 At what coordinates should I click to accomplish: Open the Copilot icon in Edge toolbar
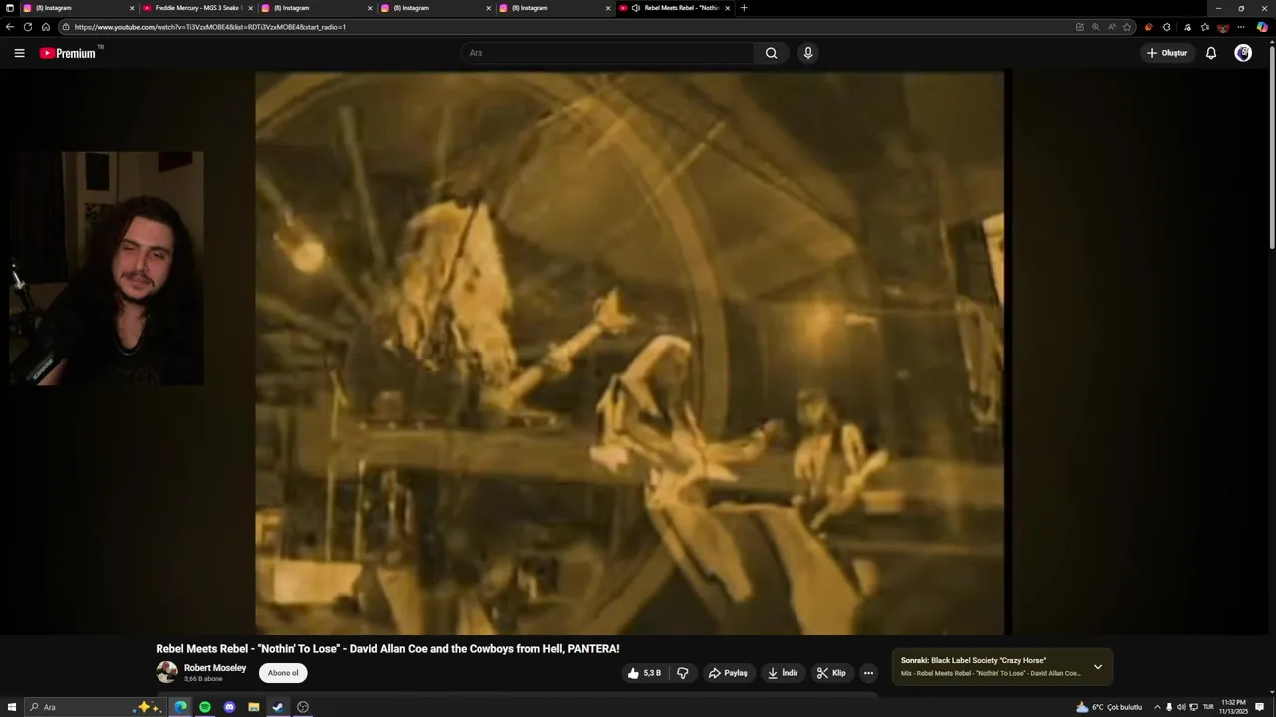tap(1262, 27)
